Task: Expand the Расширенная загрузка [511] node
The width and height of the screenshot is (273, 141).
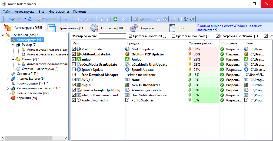Action: pos(8,89)
